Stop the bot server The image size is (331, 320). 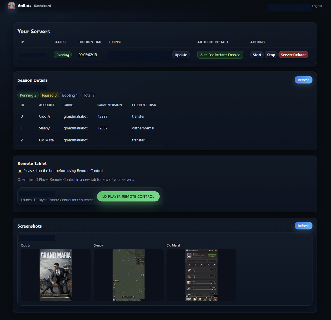click(271, 55)
